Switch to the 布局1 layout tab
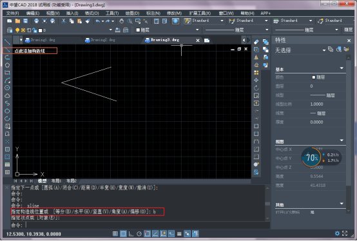357x241 pixels. [x=56, y=181]
